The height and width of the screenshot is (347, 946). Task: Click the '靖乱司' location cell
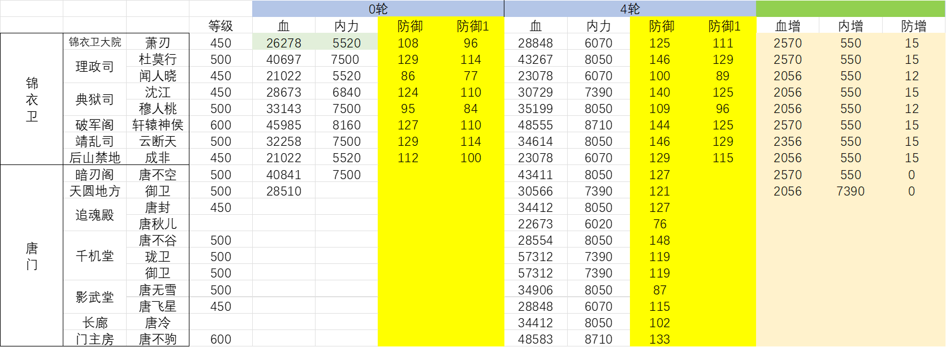(95, 141)
